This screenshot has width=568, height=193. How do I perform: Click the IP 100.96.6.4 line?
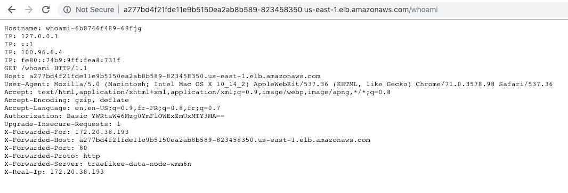pos(34,52)
